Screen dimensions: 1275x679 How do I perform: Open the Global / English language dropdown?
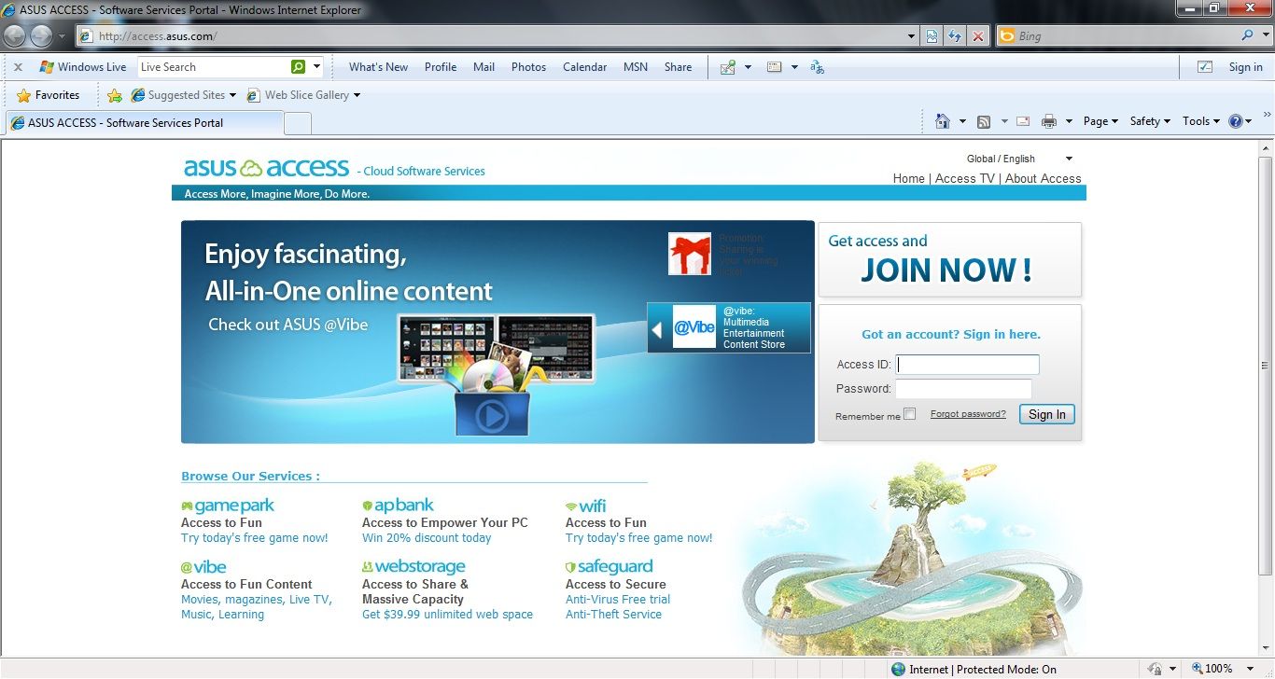(x=1019, y=159)
